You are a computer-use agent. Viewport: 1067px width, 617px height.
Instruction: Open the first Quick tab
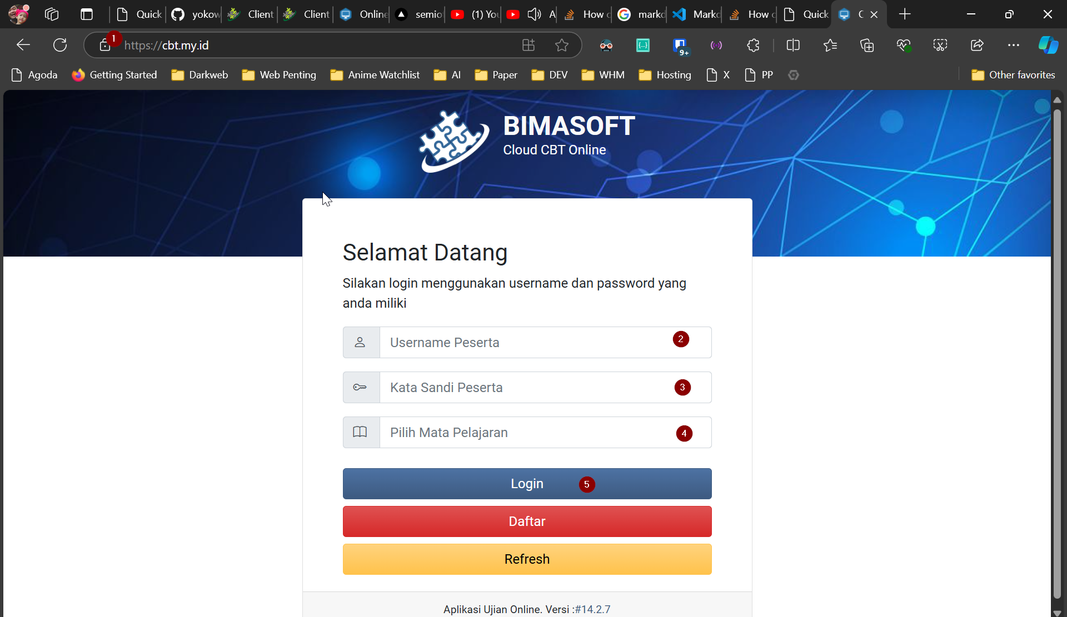(x=138, y=14)
